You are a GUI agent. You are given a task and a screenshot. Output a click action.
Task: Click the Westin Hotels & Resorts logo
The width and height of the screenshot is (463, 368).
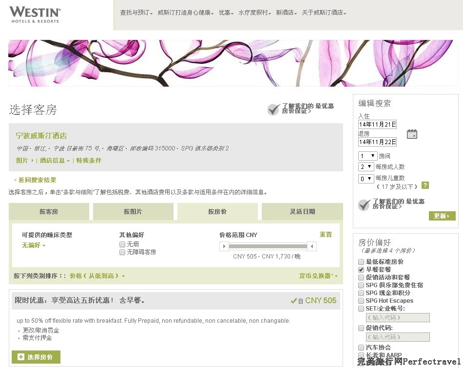[x=35, y=15]
